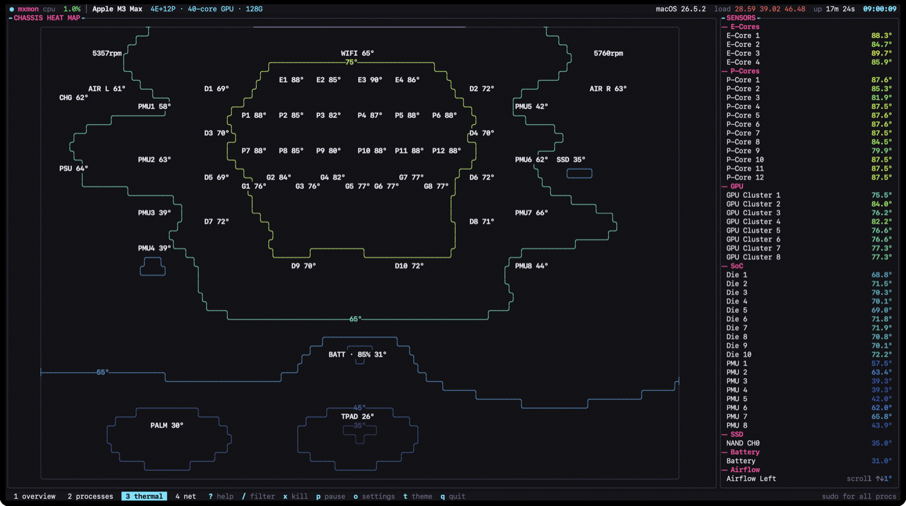The width and height of the screenshot is (906, 506).
Task: Switch to the 1 overview tab
Action: pyautogui.click(x=34, y=496)
